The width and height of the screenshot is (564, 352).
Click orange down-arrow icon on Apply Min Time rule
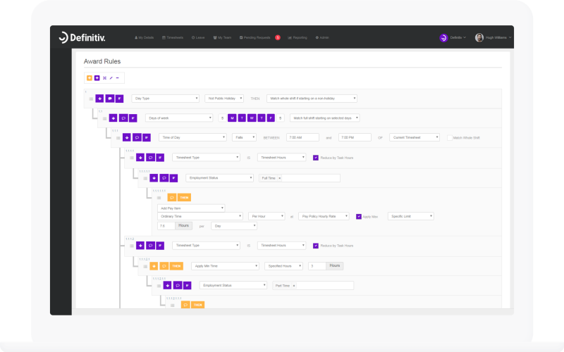(x=154, y=266)
